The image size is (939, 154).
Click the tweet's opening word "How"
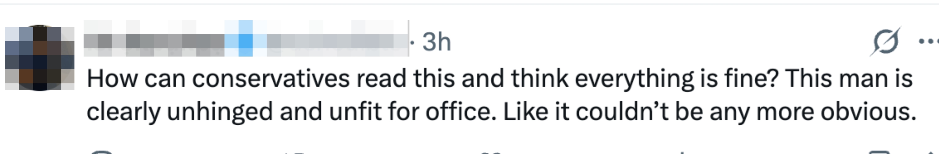point(112,79)
